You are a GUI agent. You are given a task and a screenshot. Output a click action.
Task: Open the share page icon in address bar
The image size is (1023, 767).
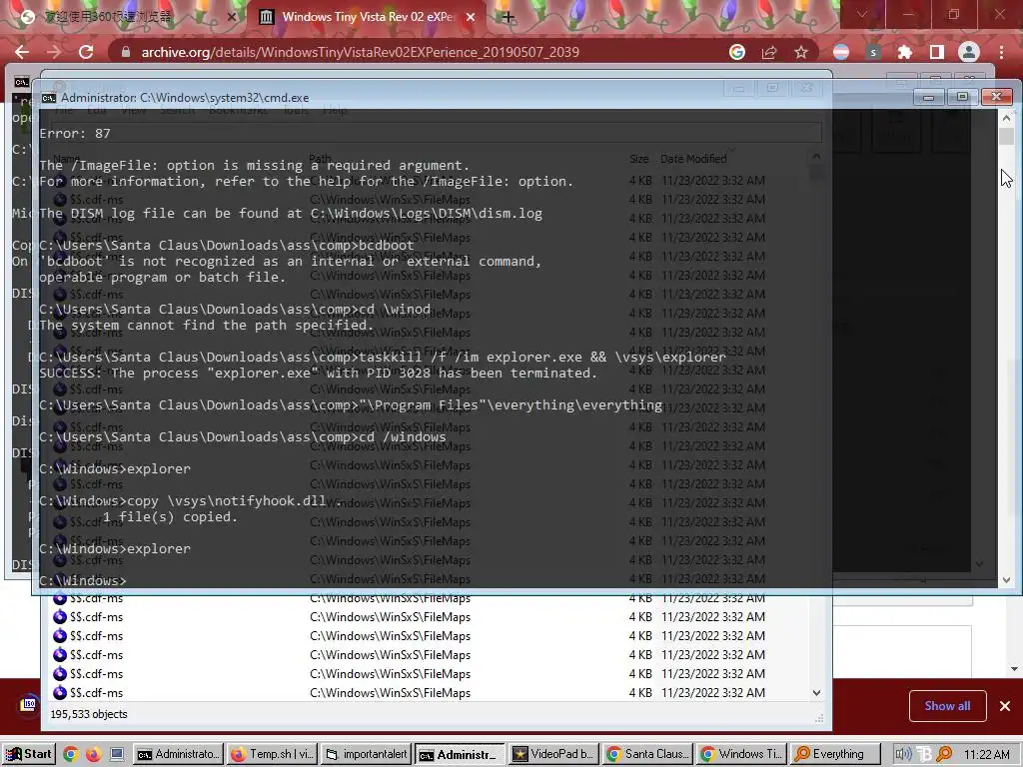tap(769, 52)
